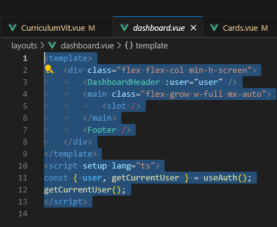Click the M modified marker on Cards.vue
Viewport: 277px width, 227px height.
coord(264,28)
